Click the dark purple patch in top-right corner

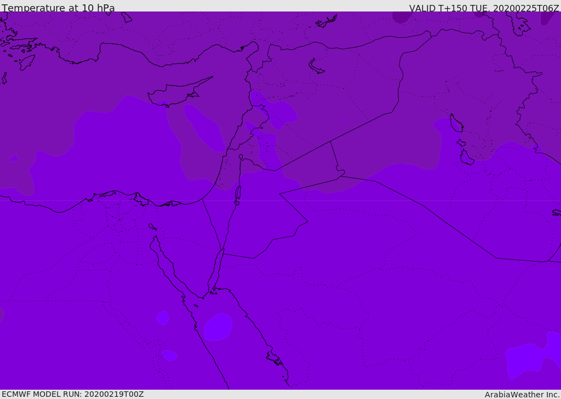546,16
